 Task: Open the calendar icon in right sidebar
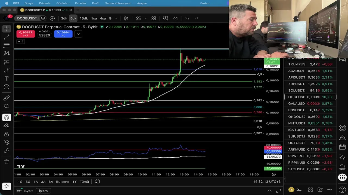pos(342,147)
